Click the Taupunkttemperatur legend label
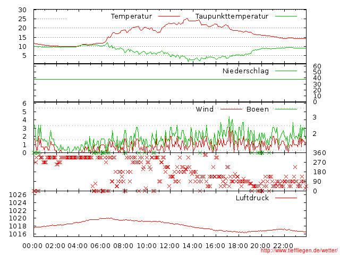Image resolution: width=340 pixels, height=255 pixels. tap(232, 16)
